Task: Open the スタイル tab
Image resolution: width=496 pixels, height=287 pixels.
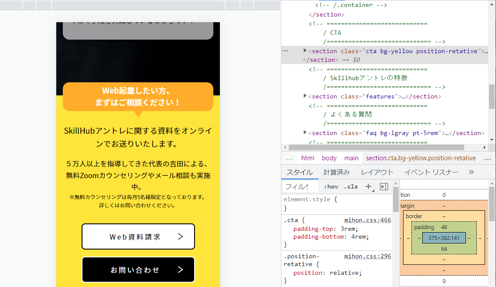Action: tap(300, 172)
